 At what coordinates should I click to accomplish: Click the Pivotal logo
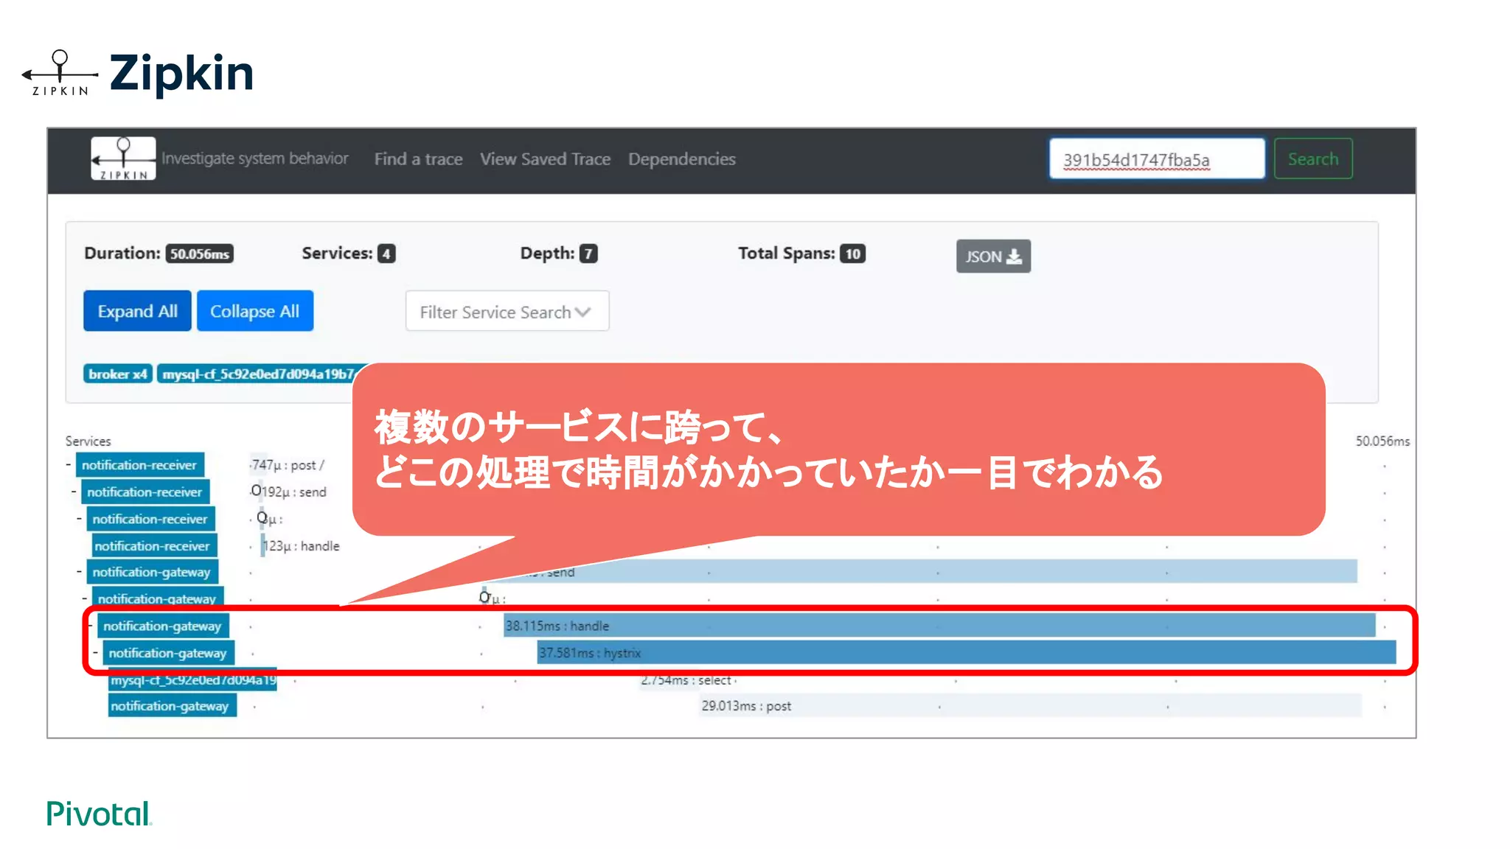click(99, 814)
